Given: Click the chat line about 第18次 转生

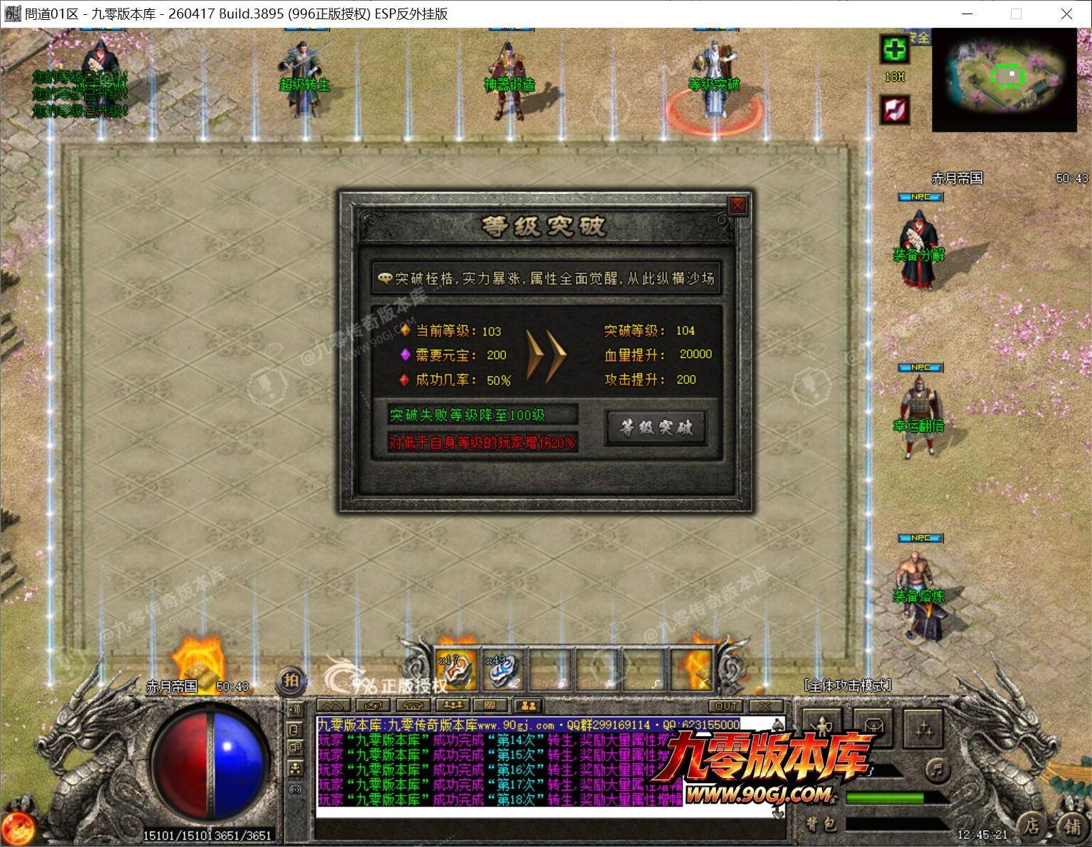Looking at the screenshot, I should point(499,799).
